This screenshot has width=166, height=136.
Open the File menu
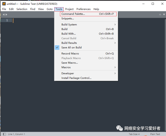(x=4, y=9)
